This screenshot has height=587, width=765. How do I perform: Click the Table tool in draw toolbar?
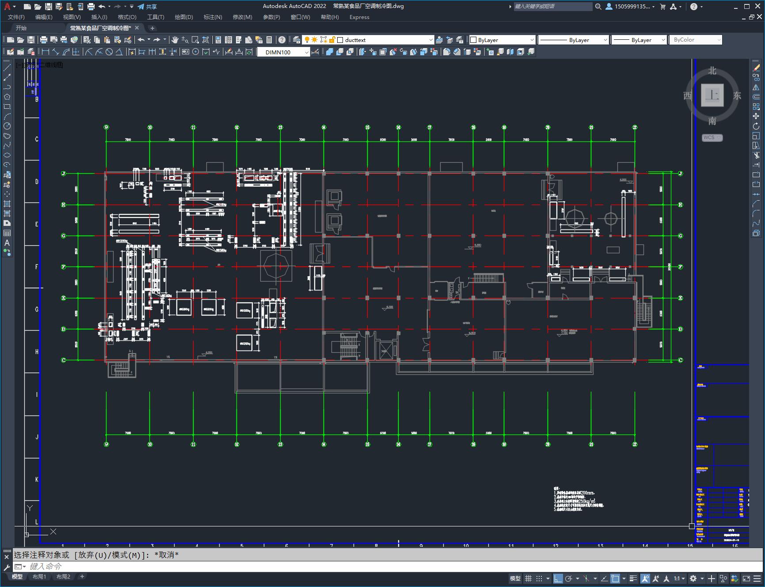tap(7, 233)
